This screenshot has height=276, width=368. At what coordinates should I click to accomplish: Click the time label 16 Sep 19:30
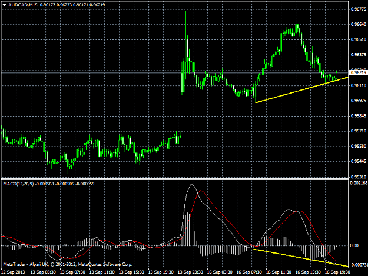point(337,272)
